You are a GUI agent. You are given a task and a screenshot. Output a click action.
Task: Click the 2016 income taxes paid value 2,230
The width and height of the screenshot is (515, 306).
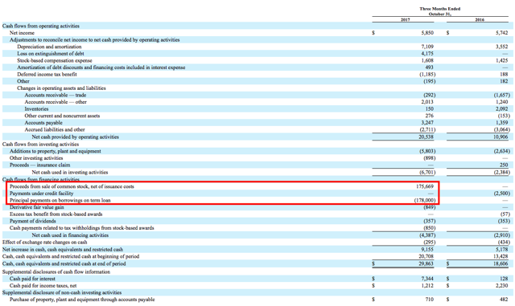tap(501, 286)
